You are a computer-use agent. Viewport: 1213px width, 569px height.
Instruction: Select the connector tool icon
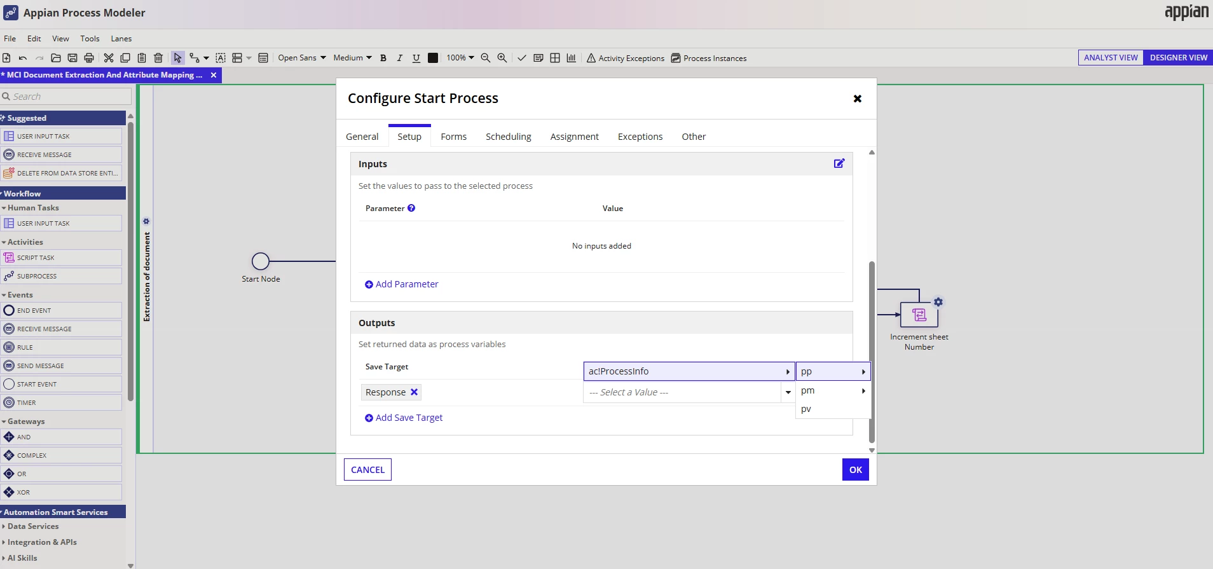pyautogui.click(x=195, y=58)
